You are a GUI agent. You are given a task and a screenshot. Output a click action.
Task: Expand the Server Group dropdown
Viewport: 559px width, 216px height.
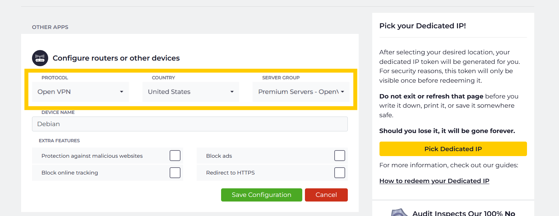301,92
